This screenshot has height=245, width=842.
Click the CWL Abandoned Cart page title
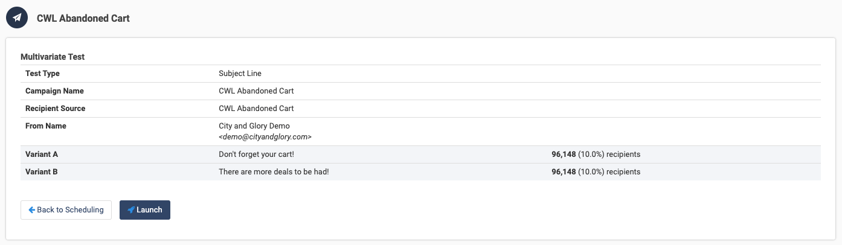[83, 18]
